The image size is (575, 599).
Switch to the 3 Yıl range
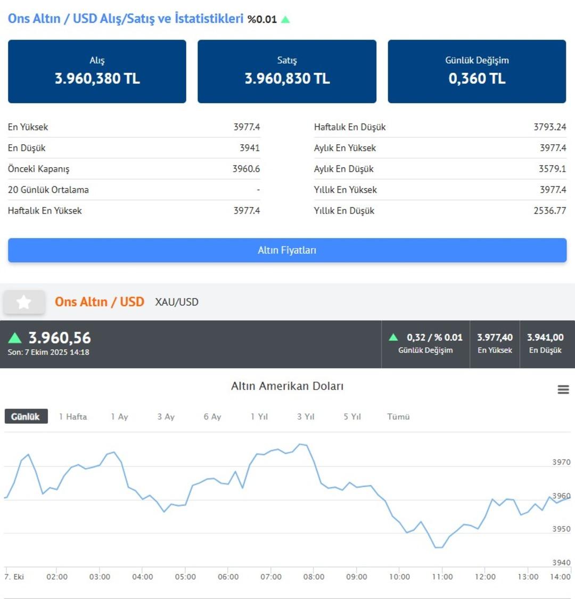point(306,416)
